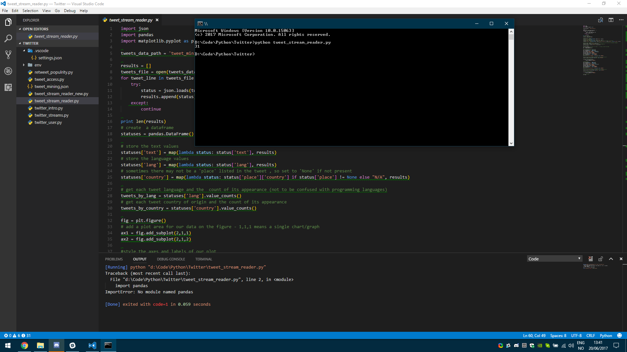Toggle output scroll lock
This screenshot has width=627, height=352.
pyautogui.click(x=601, y=259)
